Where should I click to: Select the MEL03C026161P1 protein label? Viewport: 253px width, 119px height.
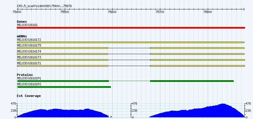pos(29,78)
